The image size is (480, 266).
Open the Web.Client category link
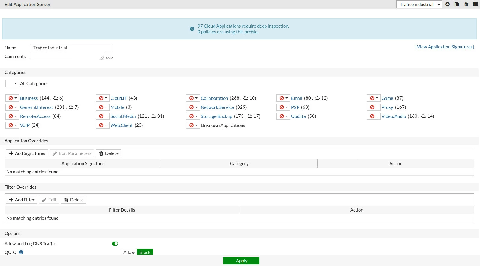tap(122, 125)
